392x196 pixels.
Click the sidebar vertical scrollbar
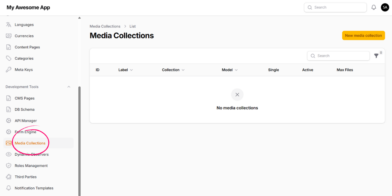click(x=79, y=140)
